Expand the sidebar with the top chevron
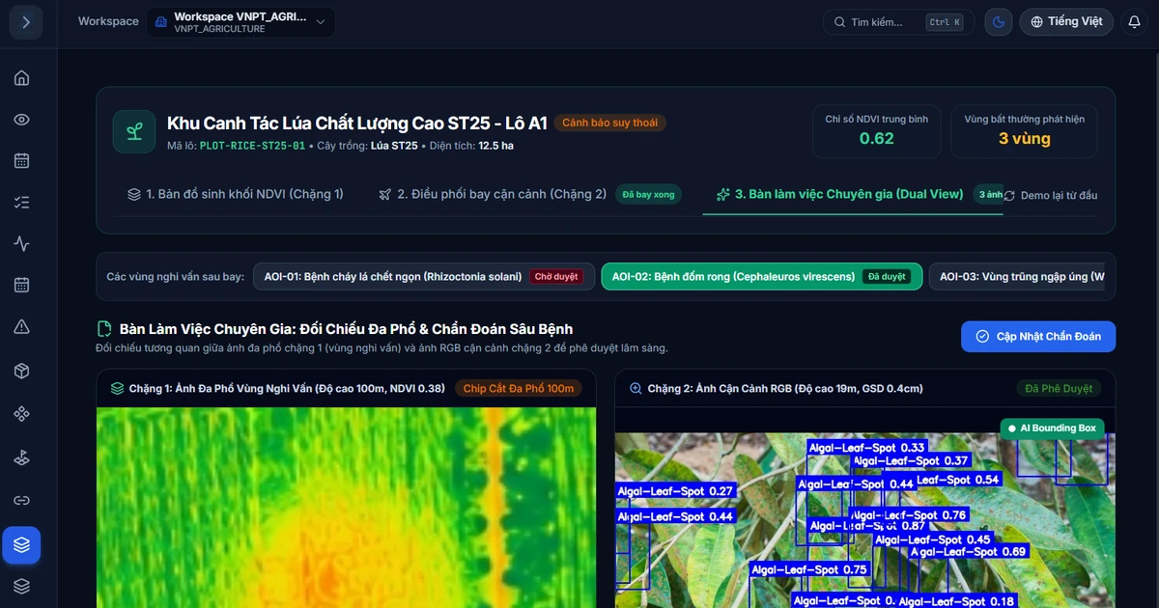1159x608 pixels. [x=26, y=22]
